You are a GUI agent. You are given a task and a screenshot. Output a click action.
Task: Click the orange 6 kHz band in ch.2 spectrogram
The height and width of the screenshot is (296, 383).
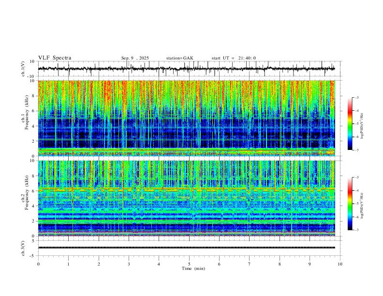(186, 189)
